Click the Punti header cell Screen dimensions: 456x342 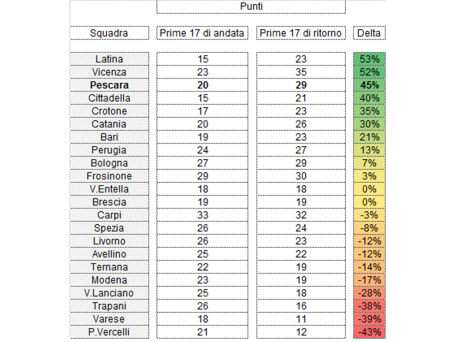[x=251, y=7]
